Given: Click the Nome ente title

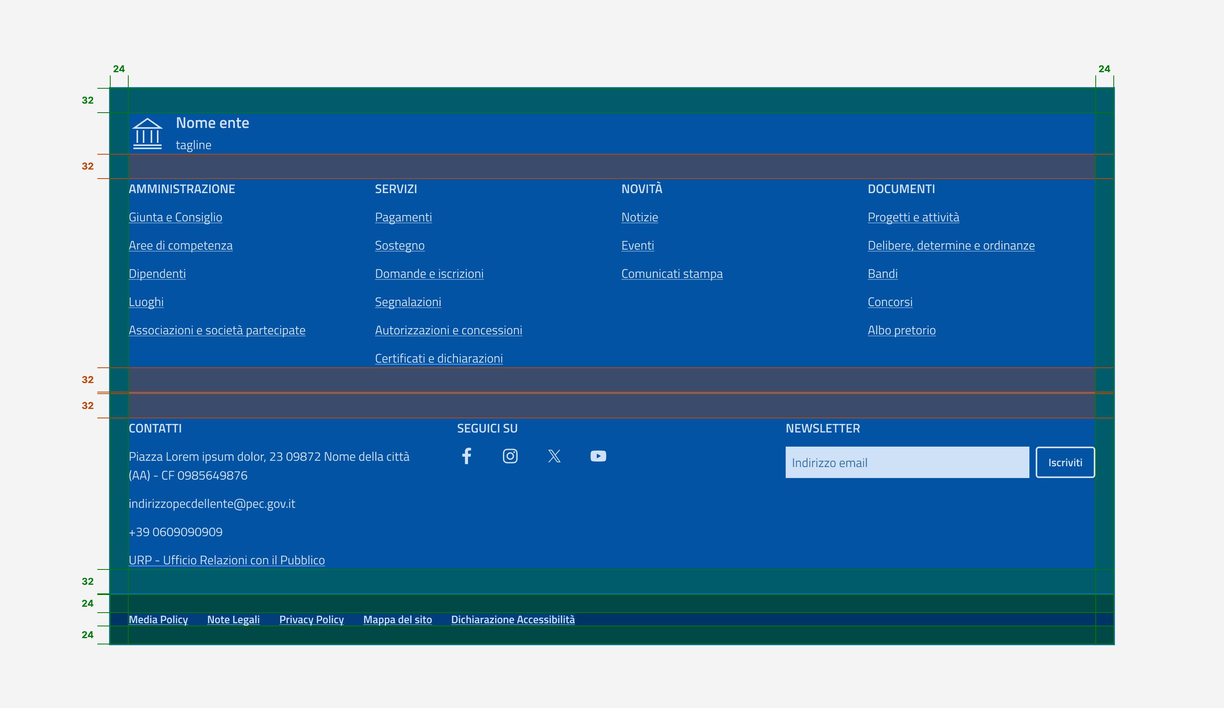Looking at the screenshot, I should [212, 123].
